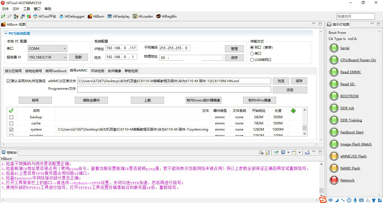Click the 快速访问 quick access field
This screenshot has height=203, width=383.
pos(356,16)
